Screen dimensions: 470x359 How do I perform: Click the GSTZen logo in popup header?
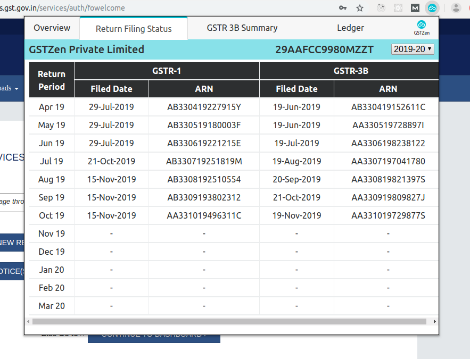coord(422,28)
